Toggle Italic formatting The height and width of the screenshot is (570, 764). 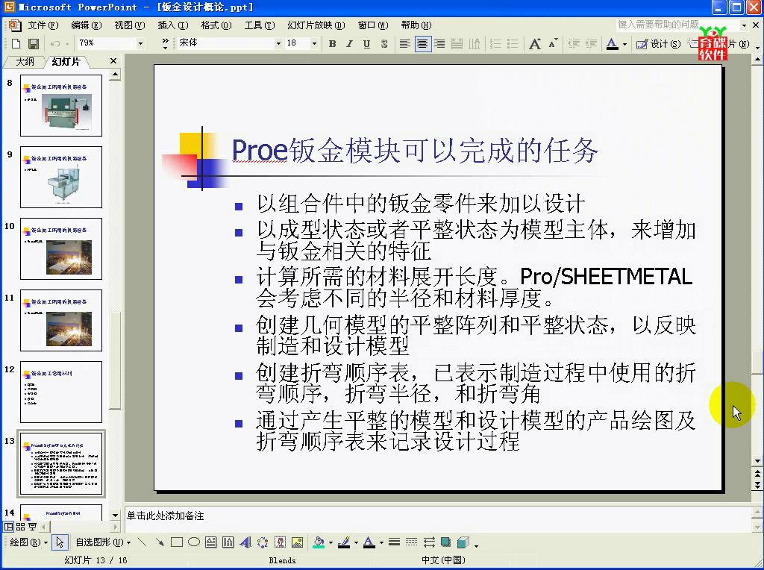tap(349, 44)
